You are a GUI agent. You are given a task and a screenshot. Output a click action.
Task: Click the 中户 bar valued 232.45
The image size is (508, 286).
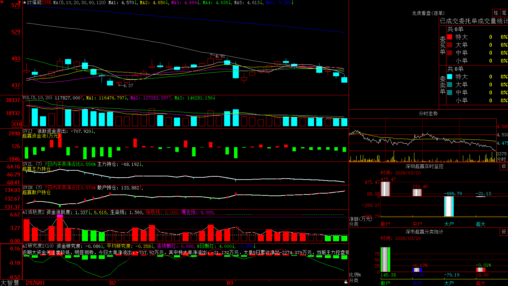click(417, 193)
